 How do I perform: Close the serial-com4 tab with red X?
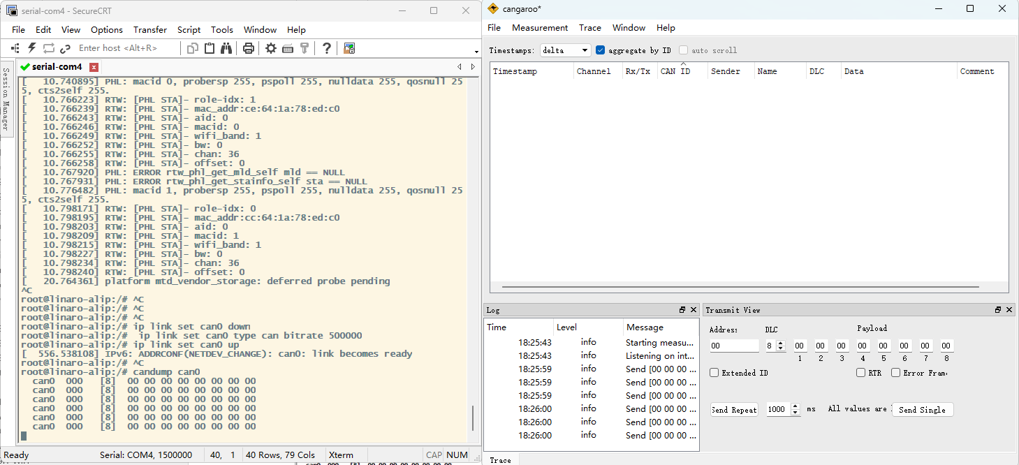[94, 67]
